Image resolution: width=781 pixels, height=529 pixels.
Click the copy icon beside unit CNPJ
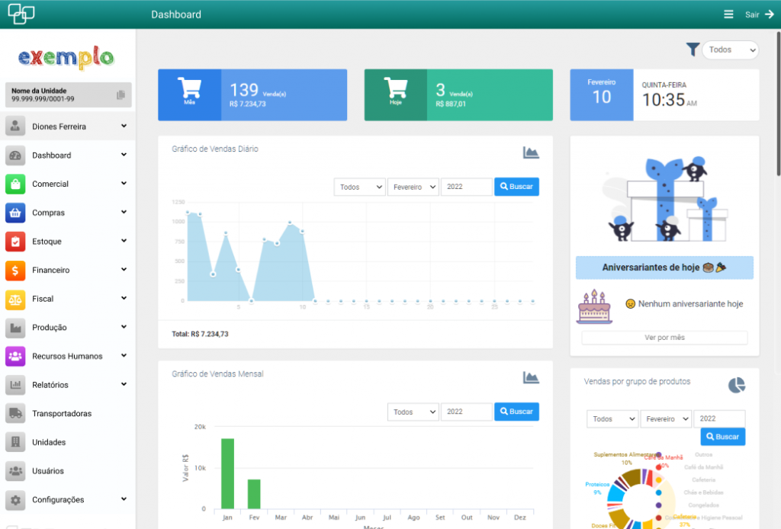(121, 95)
